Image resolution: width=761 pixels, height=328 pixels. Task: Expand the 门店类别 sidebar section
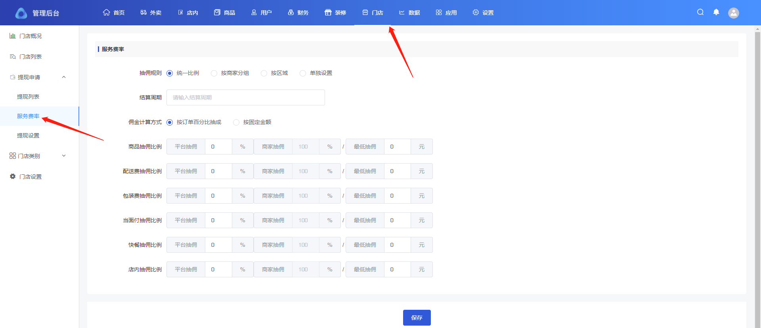click(64, 156)
